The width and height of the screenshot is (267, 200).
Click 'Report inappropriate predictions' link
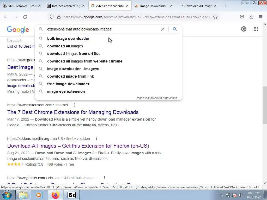coord(156,98)
